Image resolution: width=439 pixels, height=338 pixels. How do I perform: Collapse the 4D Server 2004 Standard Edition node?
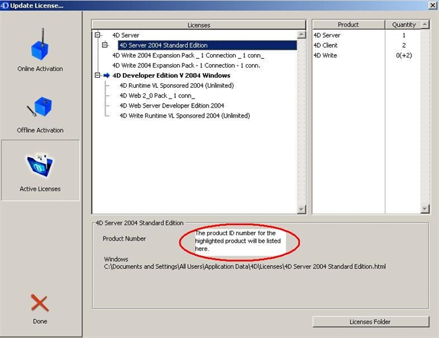(x=105, y=45)
